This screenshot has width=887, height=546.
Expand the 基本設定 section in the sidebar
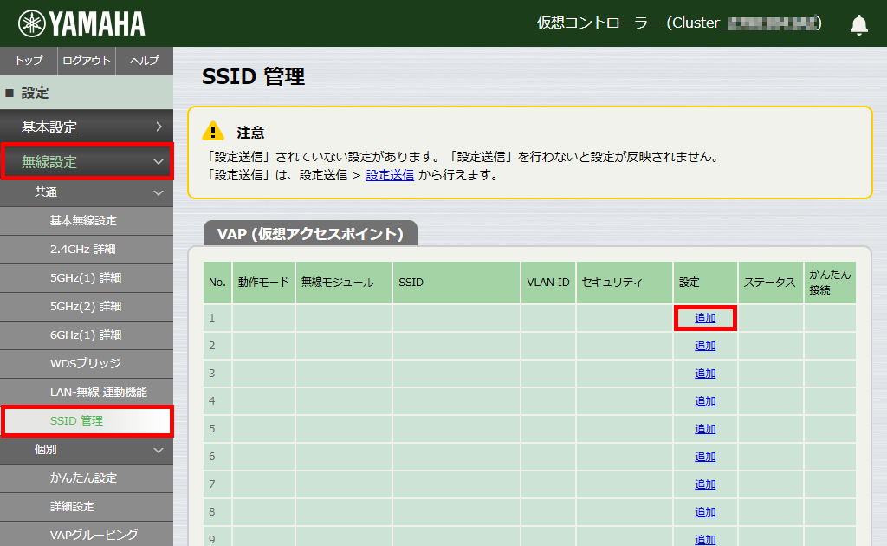(87, 126)
